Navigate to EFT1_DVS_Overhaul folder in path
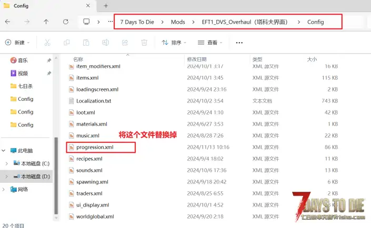The width and height of the screenshot is (371, 228). tap(245, 22)
